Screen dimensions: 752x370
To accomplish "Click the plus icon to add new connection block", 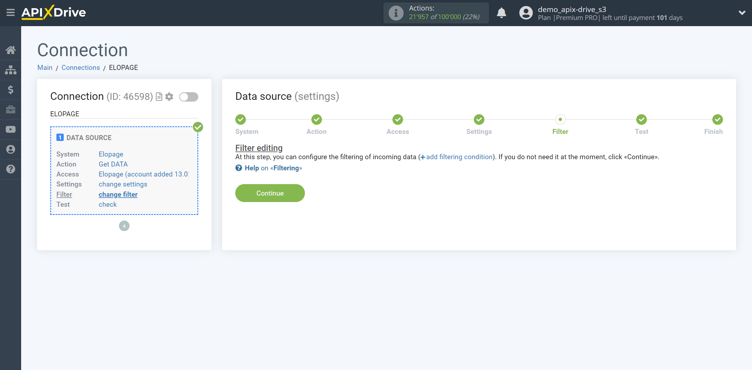I will click(124, 226).
